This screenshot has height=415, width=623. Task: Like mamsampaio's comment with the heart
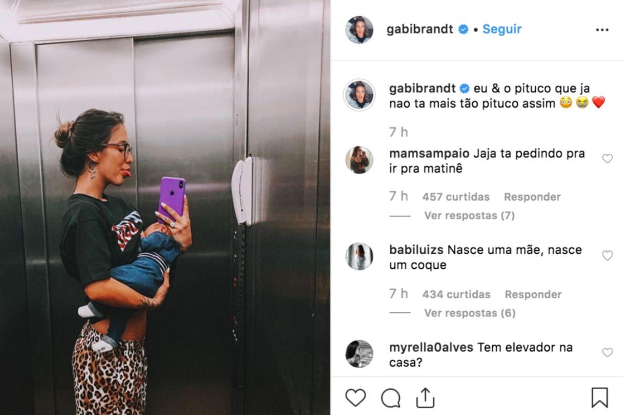607,158
